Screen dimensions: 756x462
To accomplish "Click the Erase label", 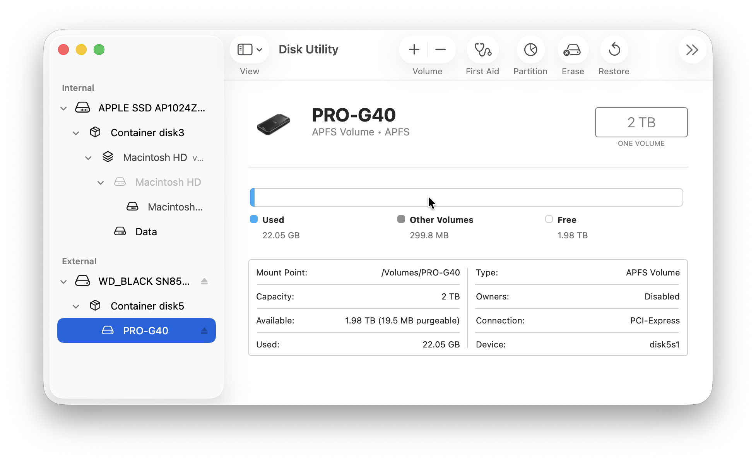I will 573,72.
